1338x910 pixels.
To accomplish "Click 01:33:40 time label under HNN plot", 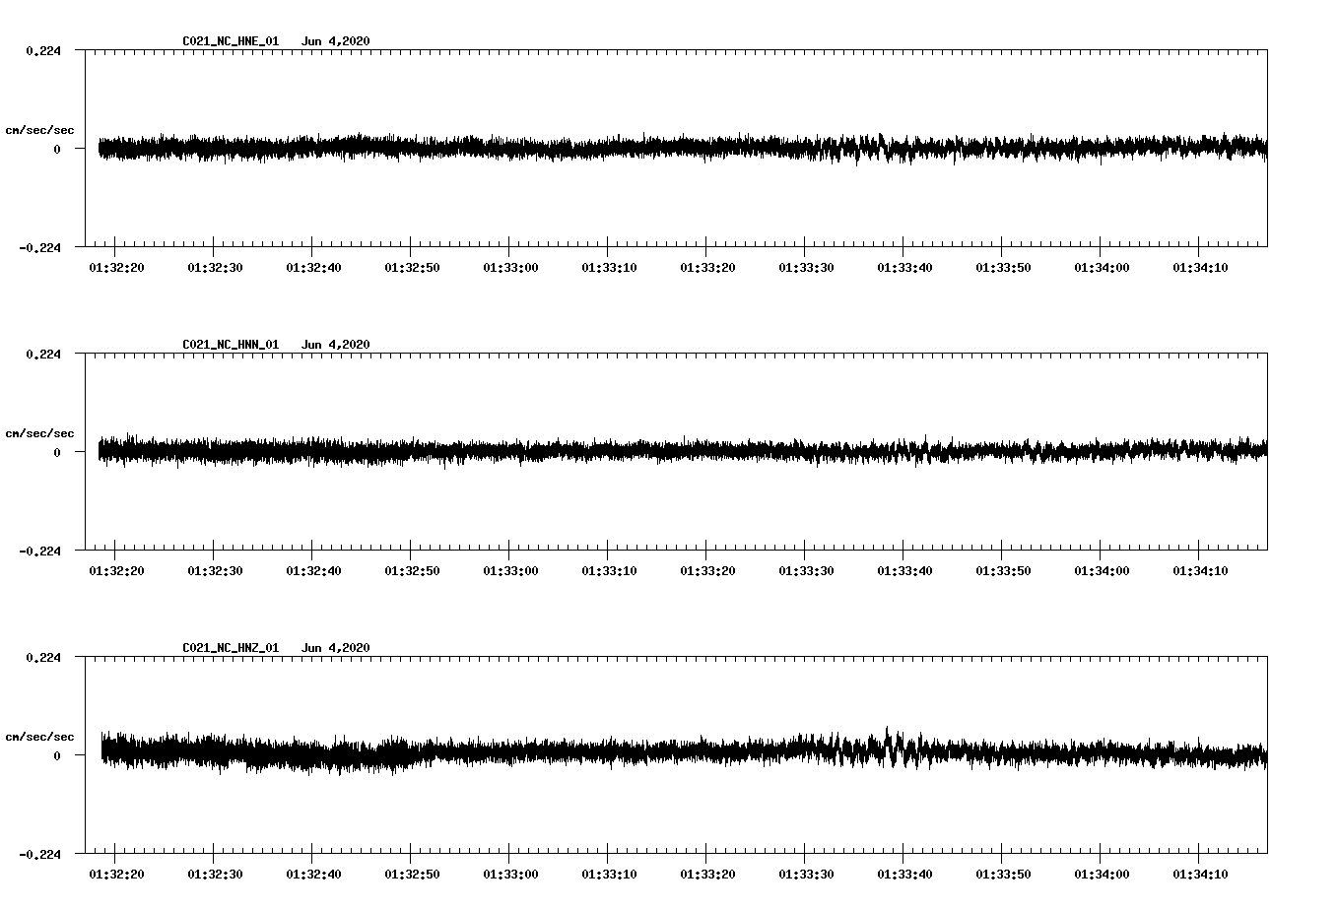I will 904,571.
